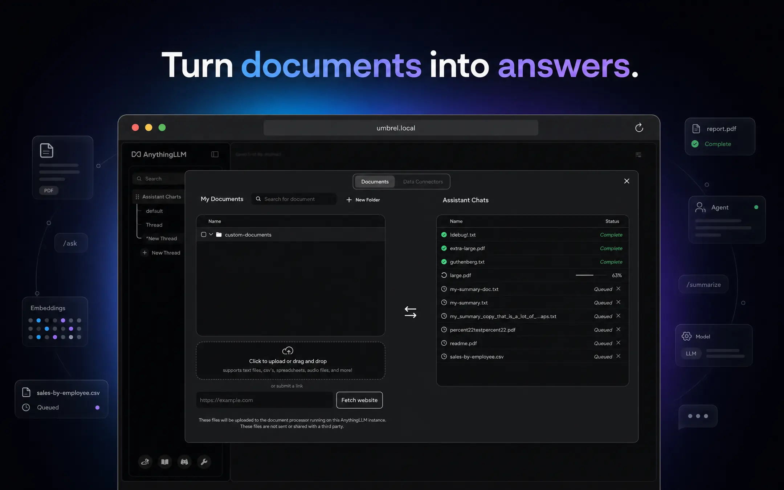Viewport: 784px width, 490px height.
Task: Remove queued my-summary.txt with its X
Action: point(618,302)
